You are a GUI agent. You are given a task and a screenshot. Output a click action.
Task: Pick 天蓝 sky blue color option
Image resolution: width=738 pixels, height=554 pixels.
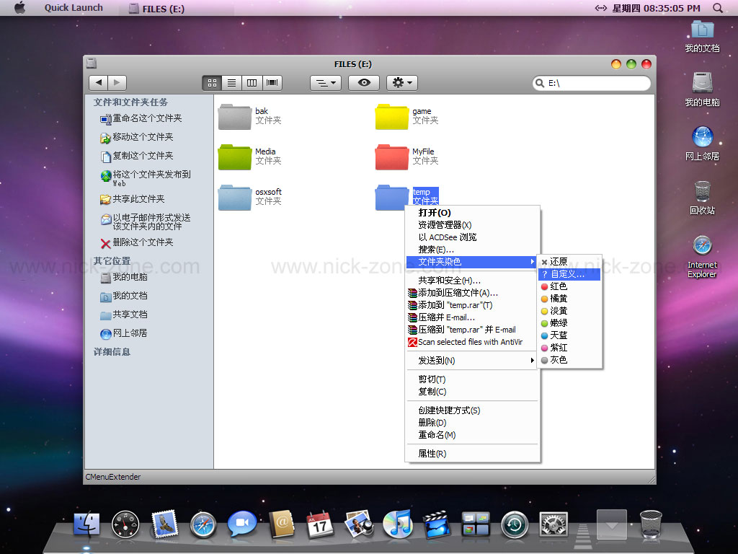click(559, 335)
